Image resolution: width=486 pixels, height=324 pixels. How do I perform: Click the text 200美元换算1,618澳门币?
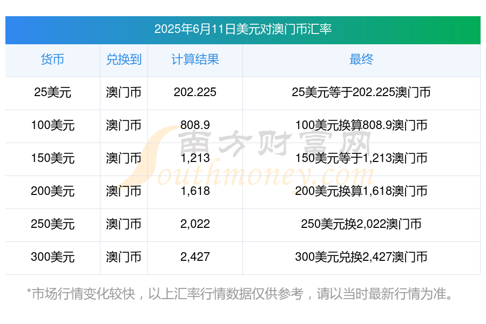361,191
